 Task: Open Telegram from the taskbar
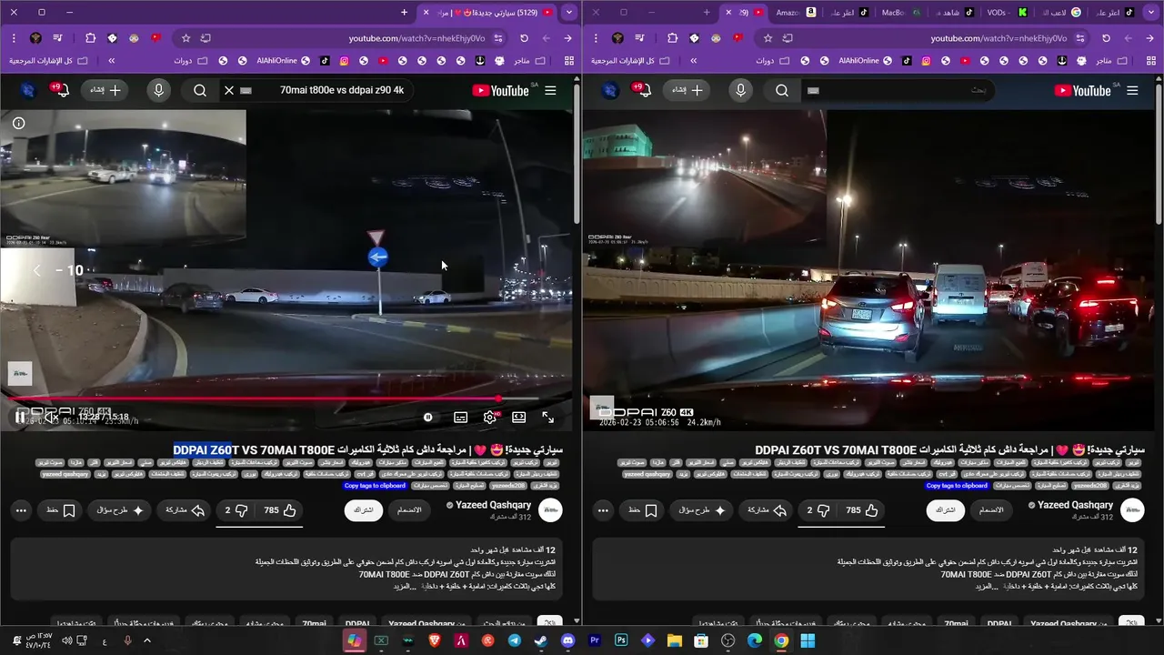point(515,640)
